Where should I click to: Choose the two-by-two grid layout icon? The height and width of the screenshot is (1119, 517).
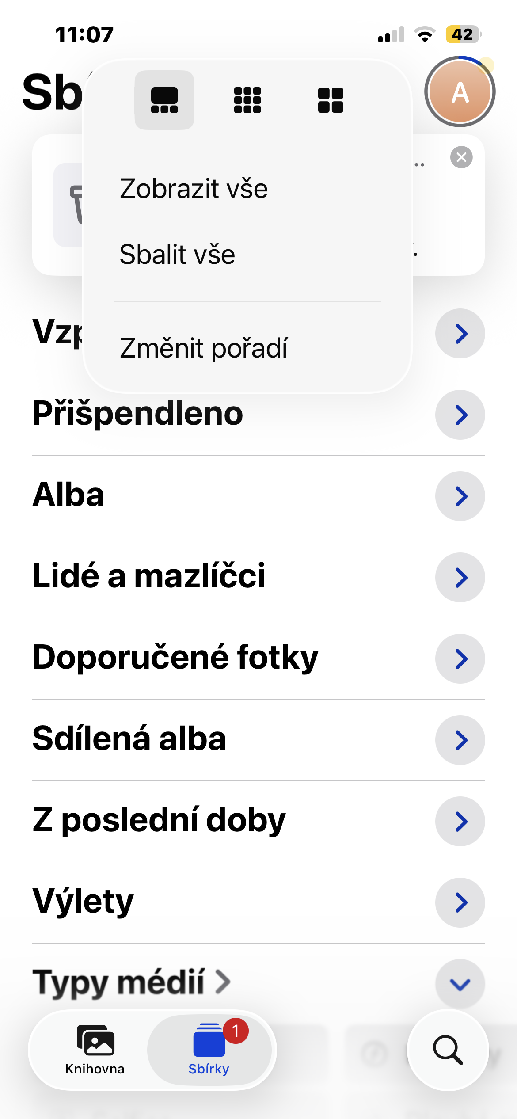tap(331, 100)
